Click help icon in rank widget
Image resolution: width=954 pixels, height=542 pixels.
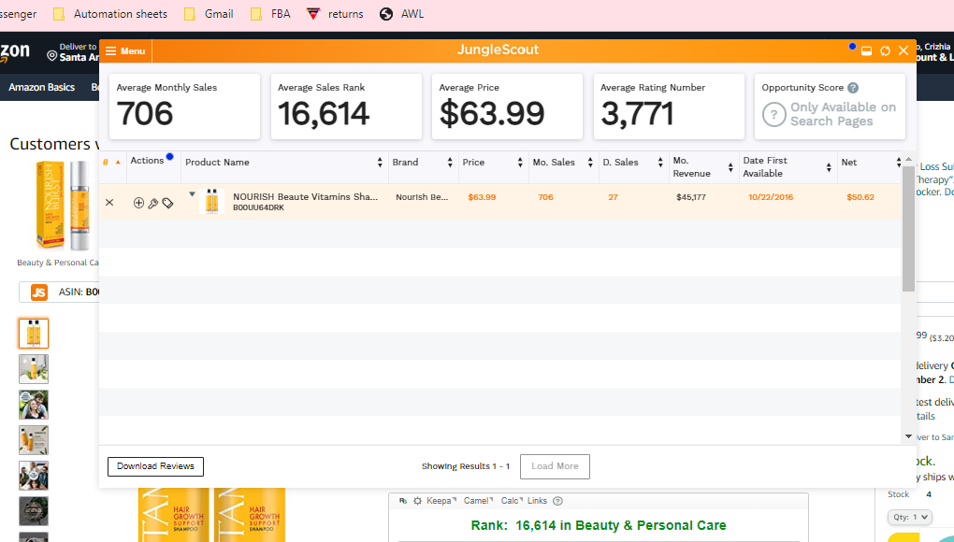point(558,501)
